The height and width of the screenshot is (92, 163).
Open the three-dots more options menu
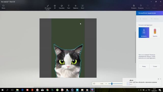click(x=160, y=6)
